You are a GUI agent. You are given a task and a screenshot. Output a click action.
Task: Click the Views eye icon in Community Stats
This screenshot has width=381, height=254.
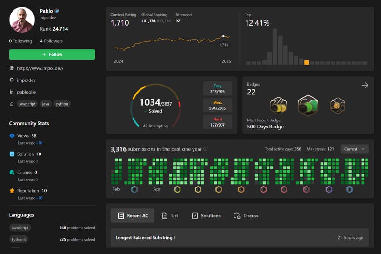(12, 135)
